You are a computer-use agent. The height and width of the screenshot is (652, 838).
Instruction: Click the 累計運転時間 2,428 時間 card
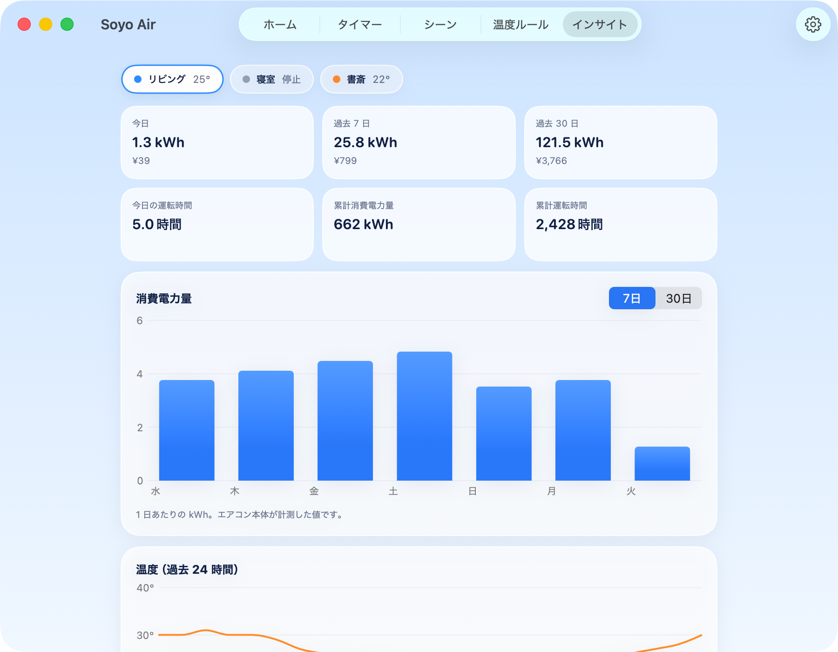(x=621, y=224)
